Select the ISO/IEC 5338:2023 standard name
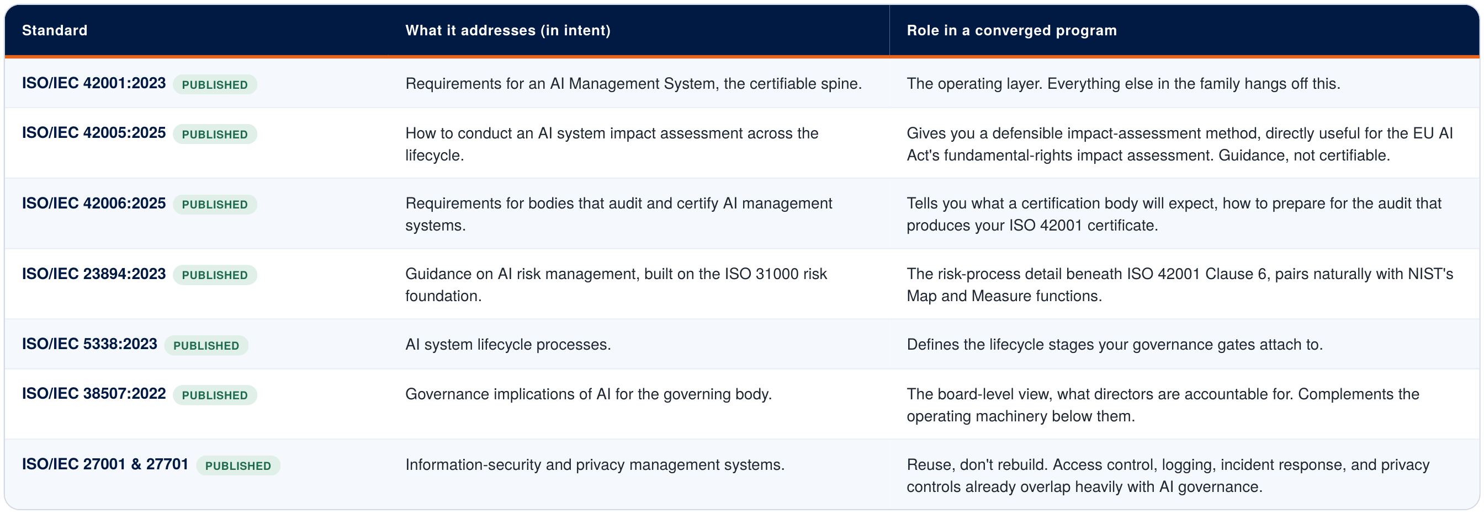The width and height of the screenshot is (1484, 514). (89, 344)
